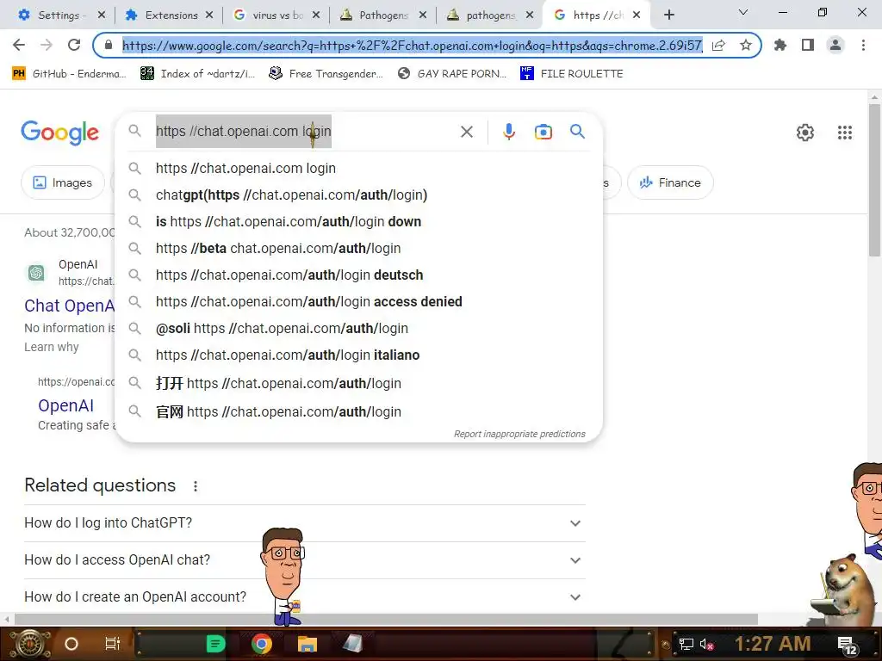Select the Finance filter chip
The image size is (882, 661).
670,182
